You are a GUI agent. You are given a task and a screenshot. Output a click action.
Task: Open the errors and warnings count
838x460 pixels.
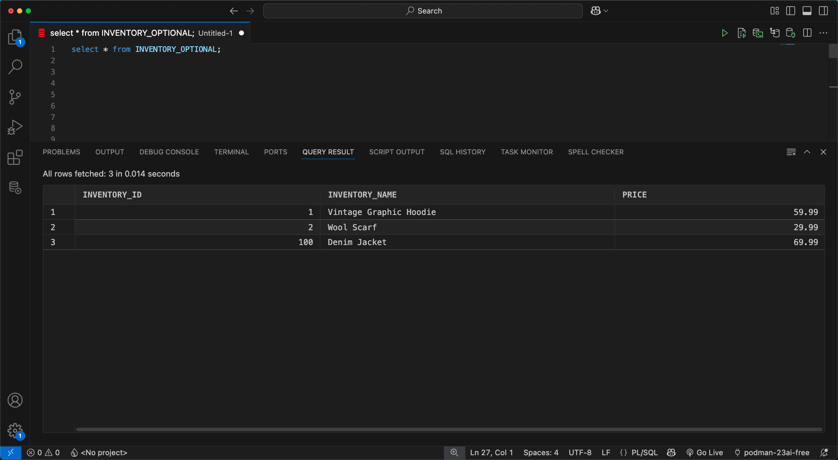pyautogui.click(x=43, y=453)
